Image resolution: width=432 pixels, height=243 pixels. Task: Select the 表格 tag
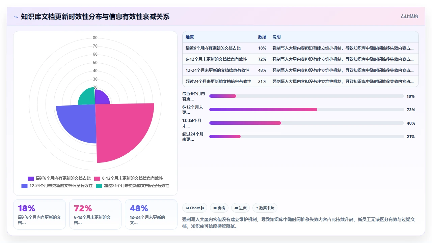point(219,208)
